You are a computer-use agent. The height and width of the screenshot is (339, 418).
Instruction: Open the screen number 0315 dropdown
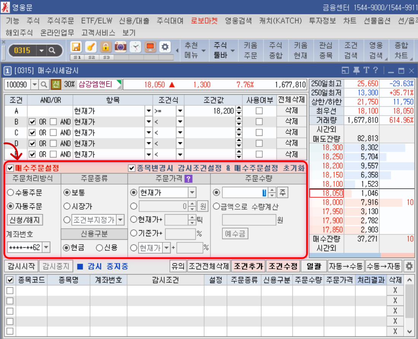pyautogui.click(x=41, y=50)
